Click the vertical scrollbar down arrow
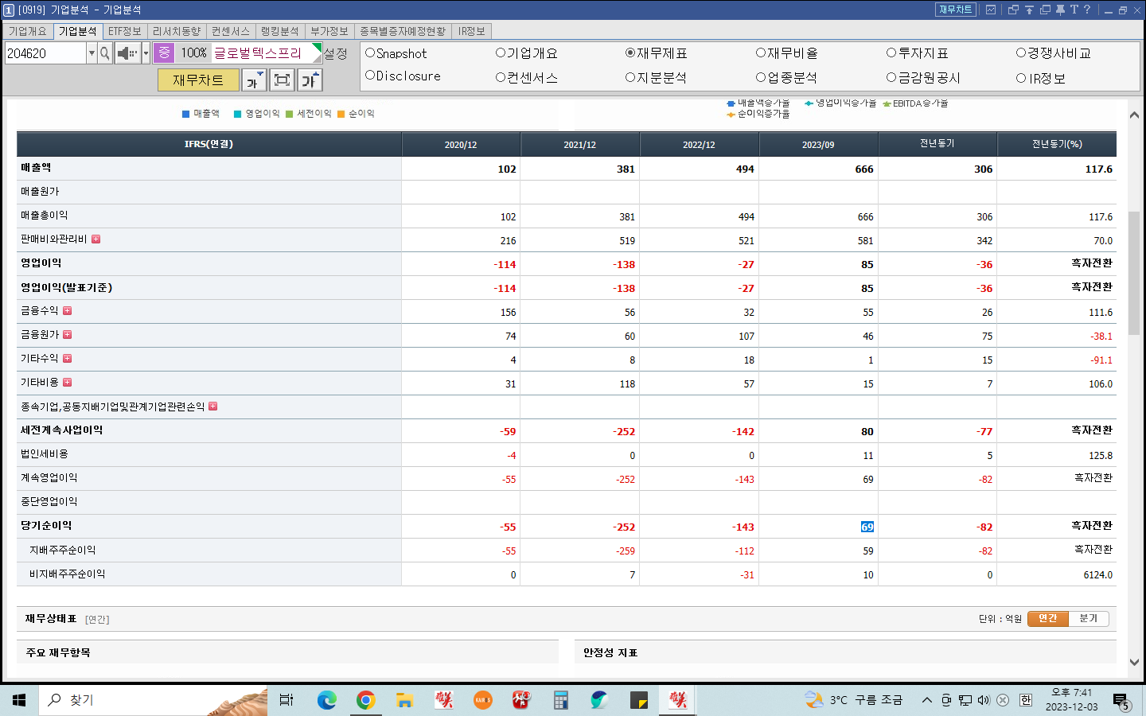The image size is (1146, 716). [1134, 662]
